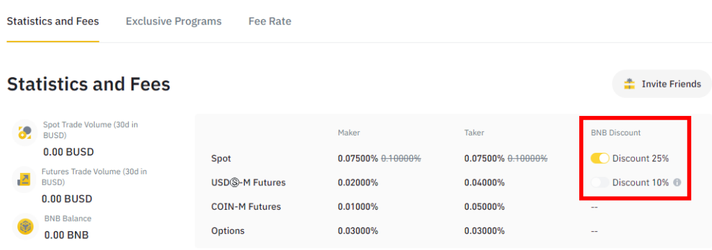Click the COIN-M Futures maker fee 0.01000%
Screen dimensions: 712x250
click(x=358, y=206)
